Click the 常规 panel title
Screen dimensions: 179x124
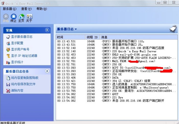pyautogui.click(x=9, y=30)
